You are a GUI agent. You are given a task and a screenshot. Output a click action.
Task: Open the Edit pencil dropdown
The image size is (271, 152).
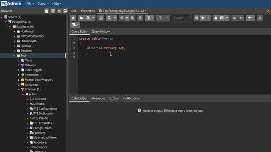[x=149, y=18]
